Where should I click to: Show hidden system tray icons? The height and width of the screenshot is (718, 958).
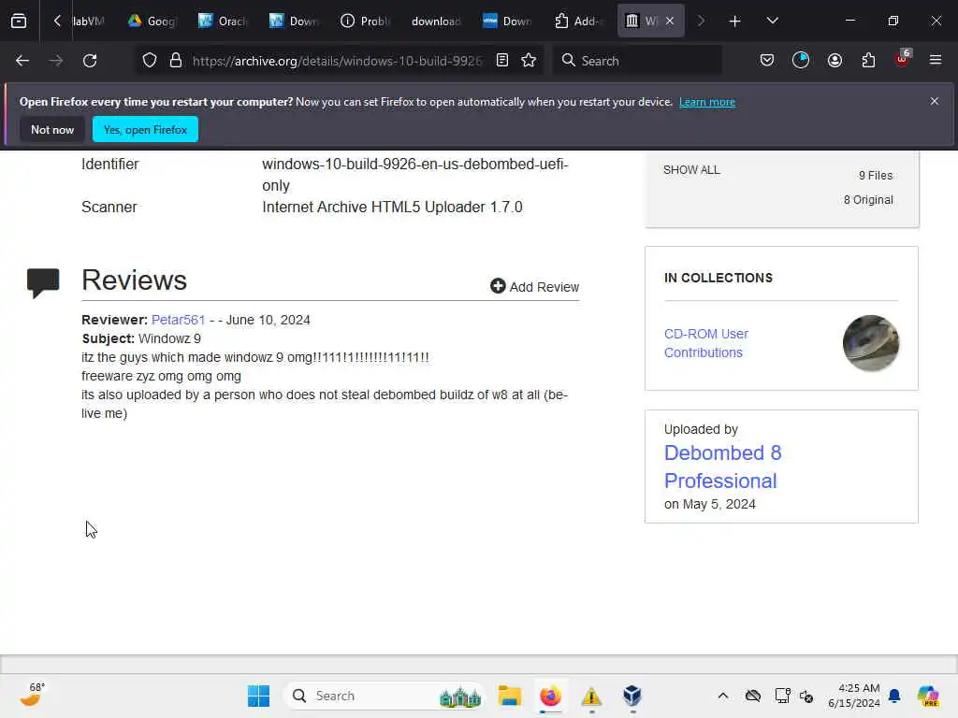(723, 696)
